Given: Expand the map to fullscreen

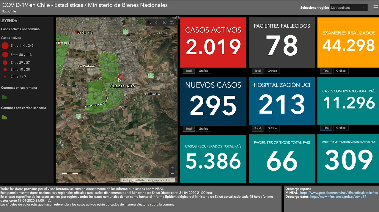Looking at the screenshot, I should click(x=177, y=18).
